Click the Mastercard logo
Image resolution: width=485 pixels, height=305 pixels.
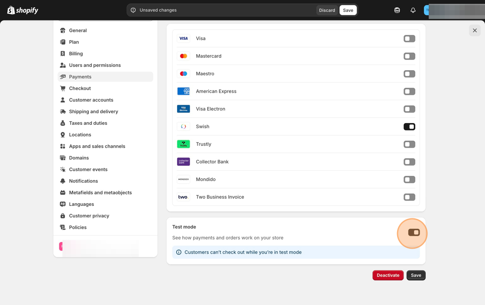pyautogui.click(x=184, y=56)
